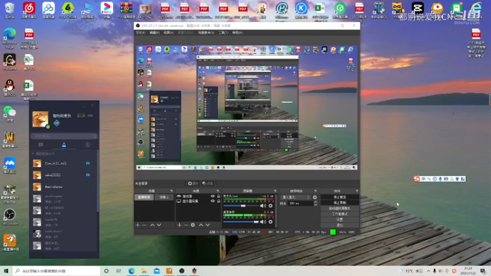The height and width of the screenshot is (276, 491).
Task: Click Windows taskbar search box
Action: pos(56,271)
